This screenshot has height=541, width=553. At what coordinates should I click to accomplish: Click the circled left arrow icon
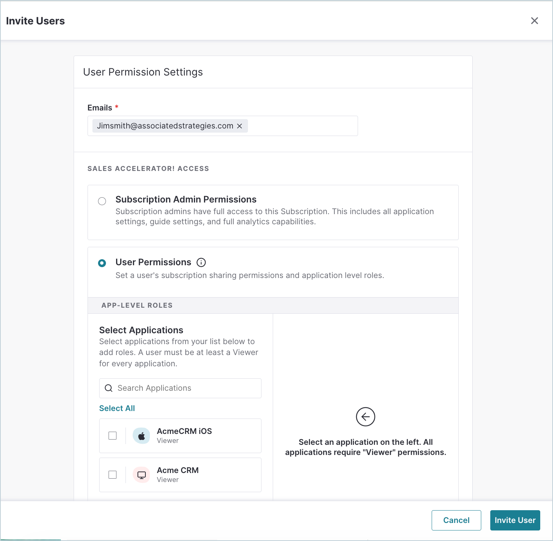[x=366, y=417]
